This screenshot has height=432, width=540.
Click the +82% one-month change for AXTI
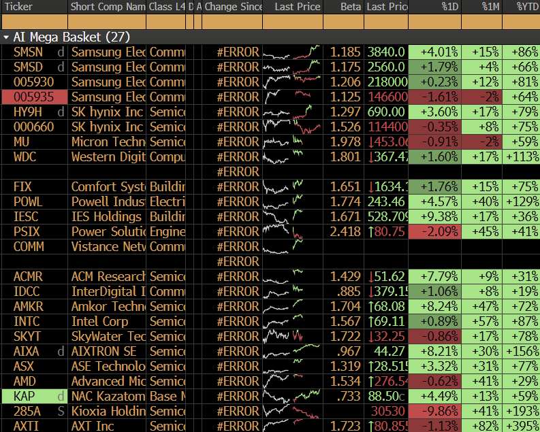coord(482,426)
